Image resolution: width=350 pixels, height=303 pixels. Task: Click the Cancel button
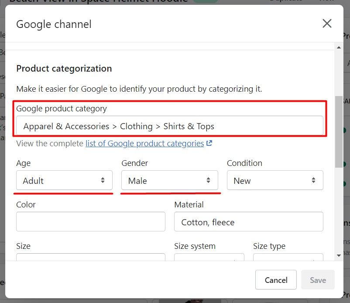(276, 280)
